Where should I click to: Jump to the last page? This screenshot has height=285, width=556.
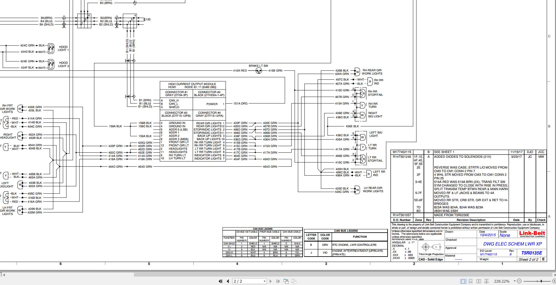click(278, 281)
